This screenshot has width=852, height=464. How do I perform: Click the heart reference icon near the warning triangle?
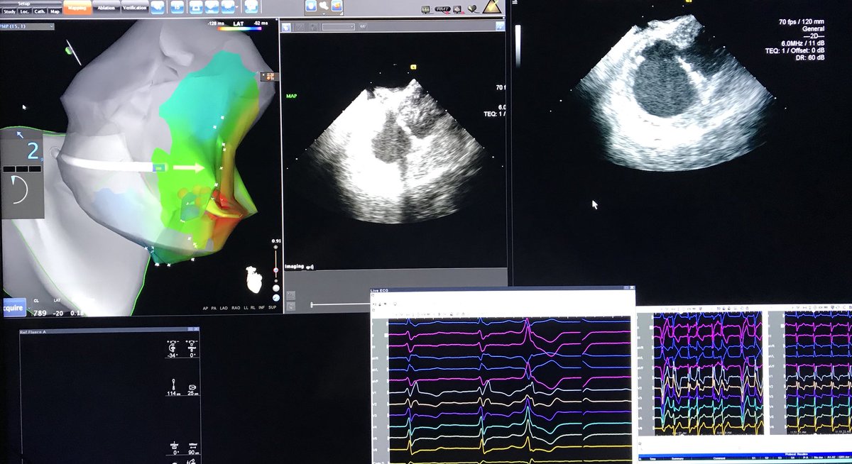[x=472, y=9]
